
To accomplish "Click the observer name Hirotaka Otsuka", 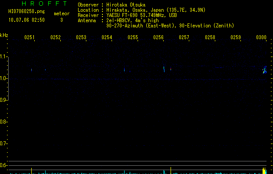I will pos(126,5).
